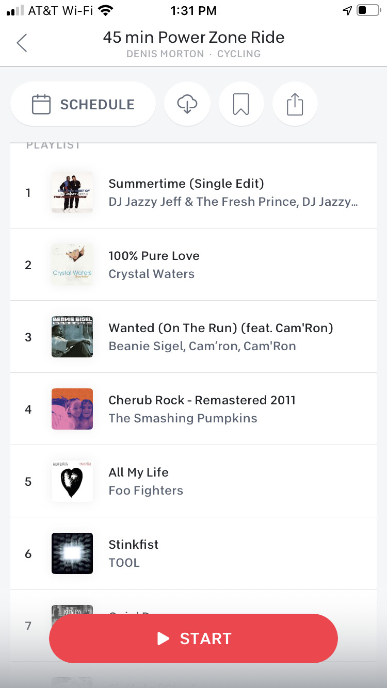Tap the Denis Morton instructor name

[165, 54]
